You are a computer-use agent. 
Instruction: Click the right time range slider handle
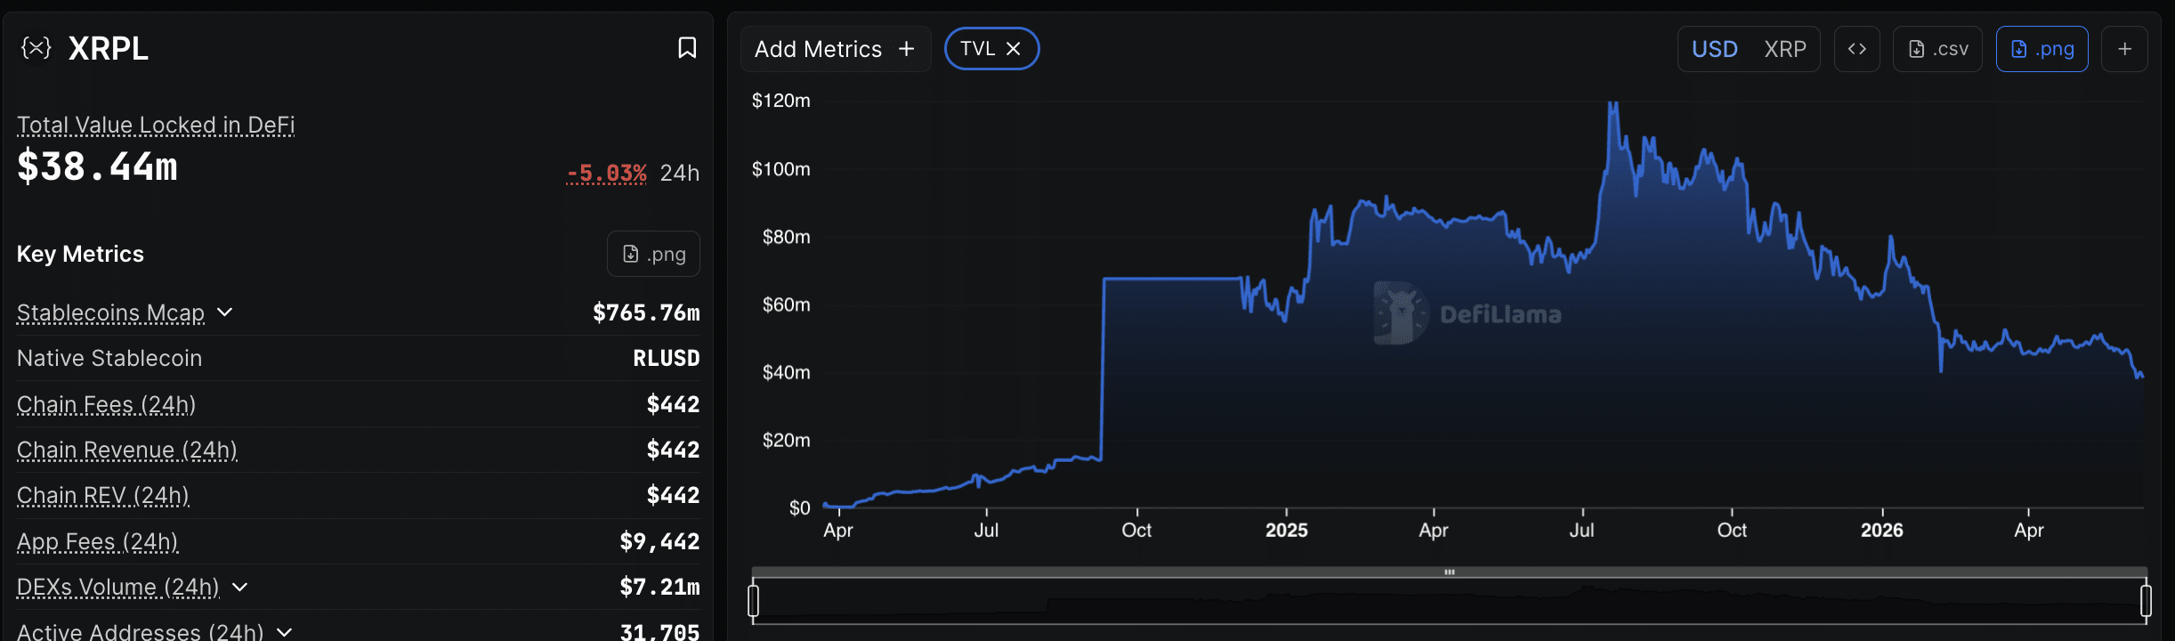tap(2146, 600)
